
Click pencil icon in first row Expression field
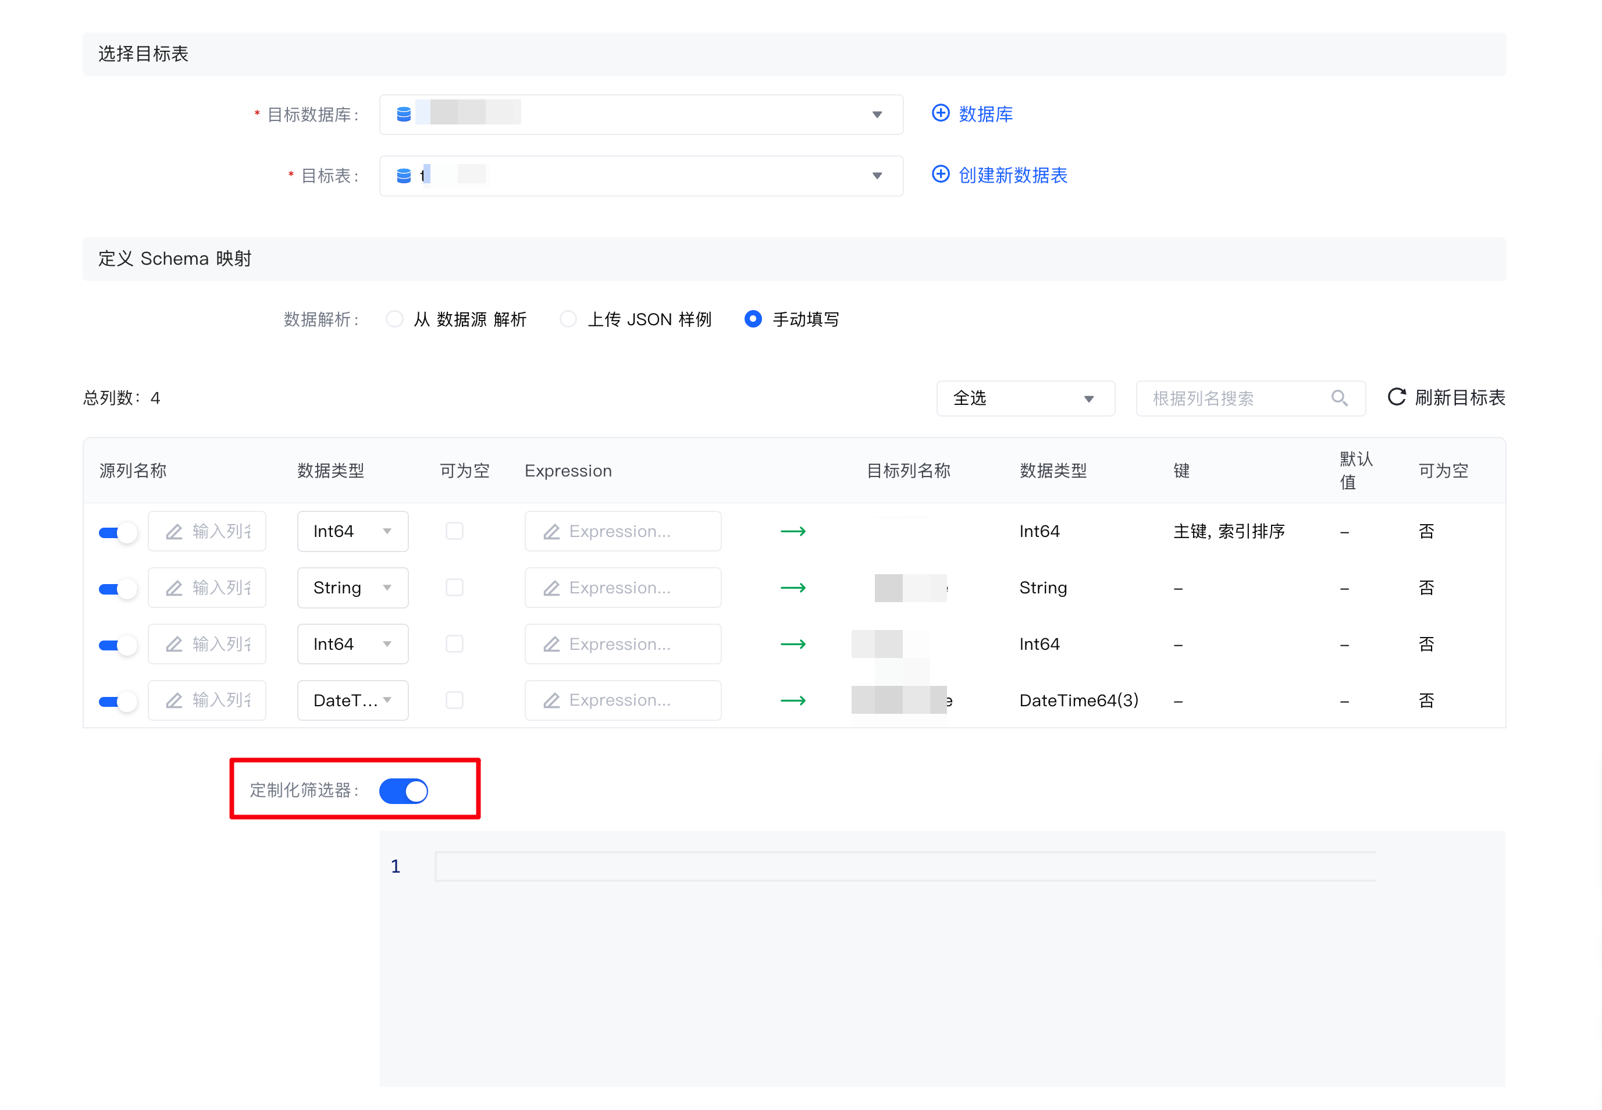551,531
